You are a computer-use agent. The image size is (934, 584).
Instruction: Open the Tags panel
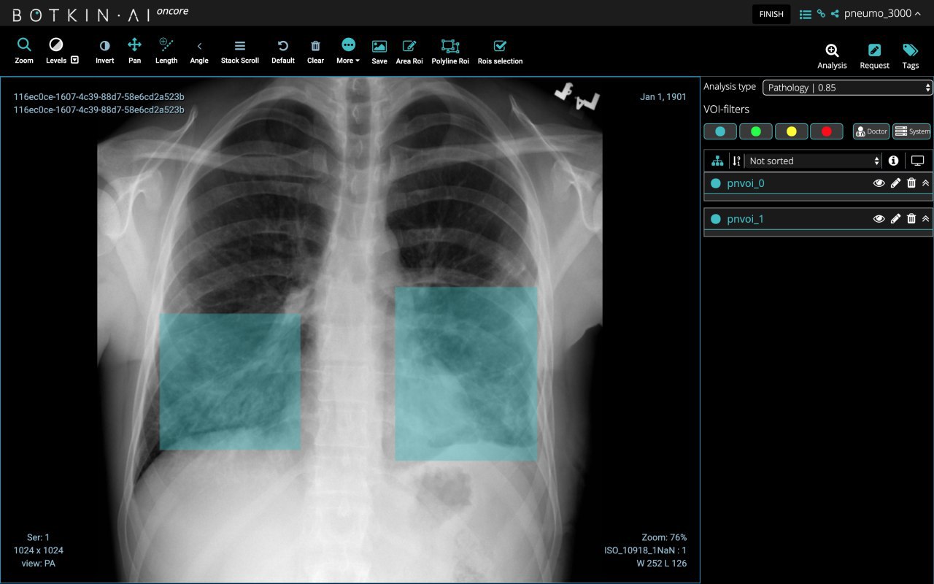coord(910,55)
